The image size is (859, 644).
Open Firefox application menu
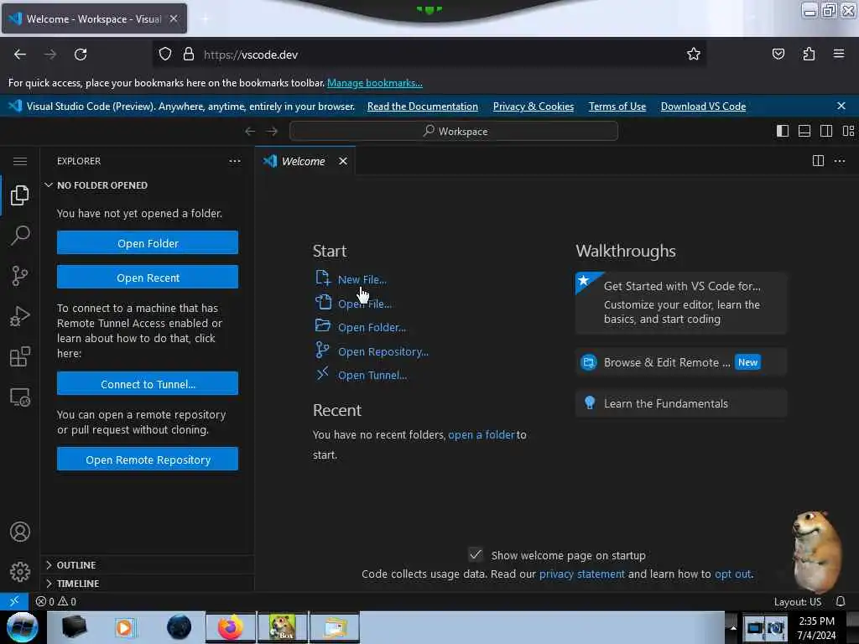[839, 54]
